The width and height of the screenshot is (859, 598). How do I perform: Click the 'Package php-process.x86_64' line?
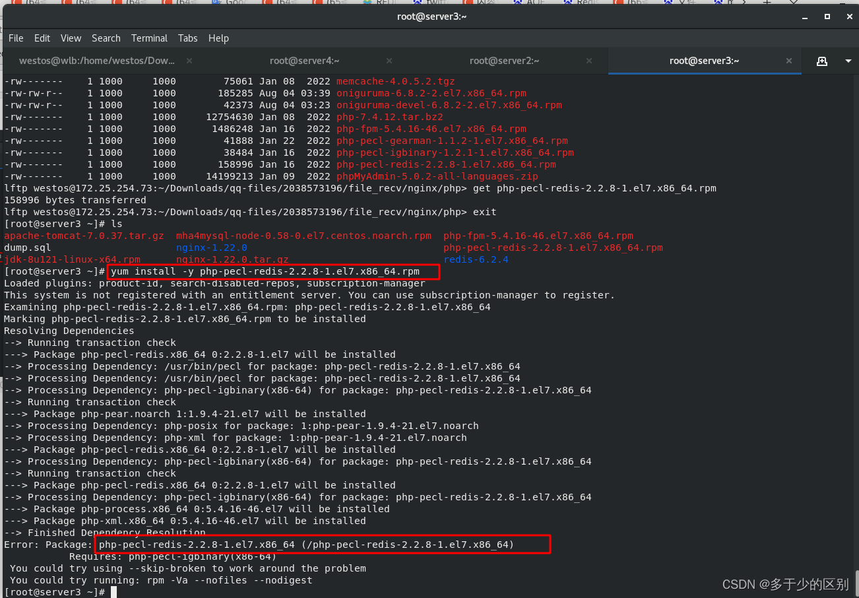click(x=197, y=509)
